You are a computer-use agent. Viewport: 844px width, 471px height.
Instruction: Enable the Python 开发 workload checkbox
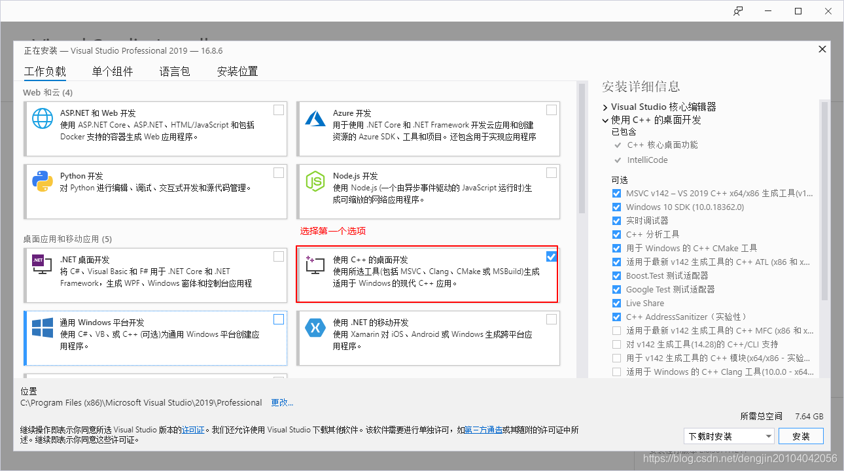[279, 173]
